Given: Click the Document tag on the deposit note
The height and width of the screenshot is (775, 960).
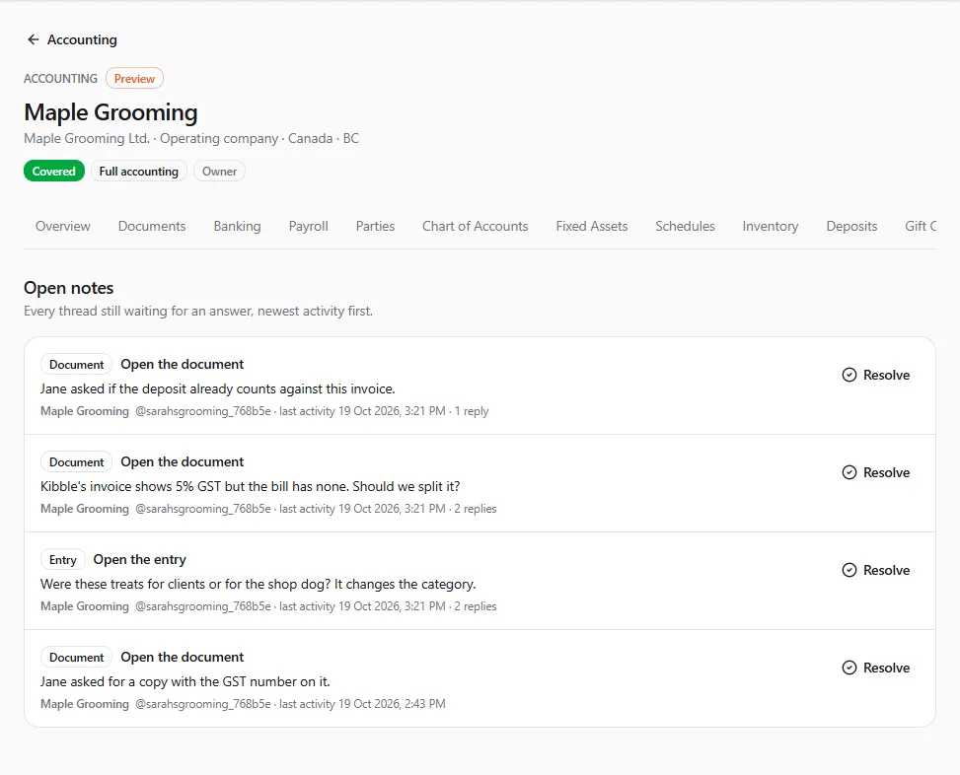Looking at the screenshot, I should click(77, 365).
